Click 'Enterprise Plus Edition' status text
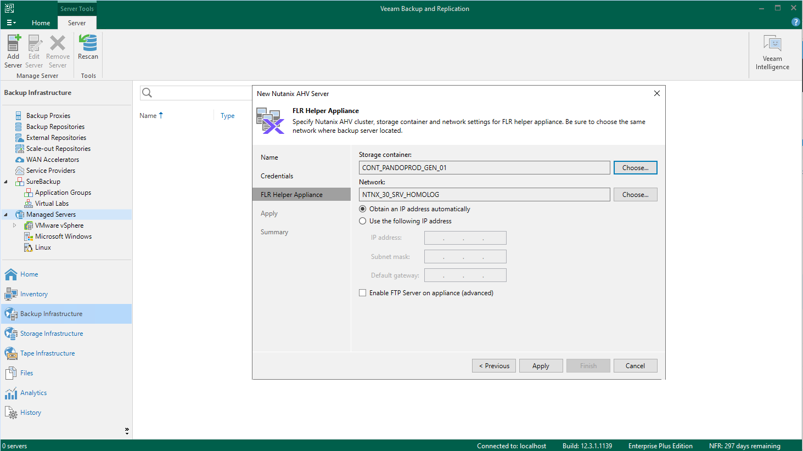The height and width of the screenshot is (451, 803). [x=660, y=446]
